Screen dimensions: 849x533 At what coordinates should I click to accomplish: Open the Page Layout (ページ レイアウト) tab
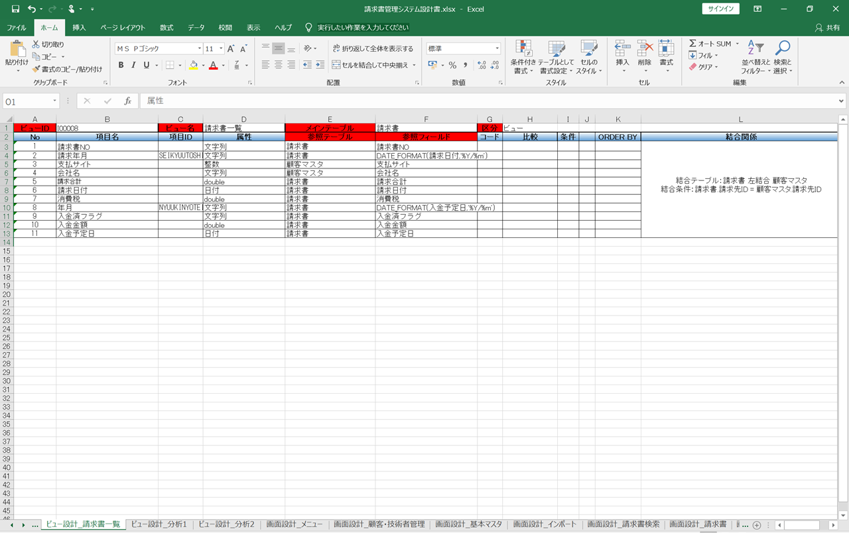[123, 28]
